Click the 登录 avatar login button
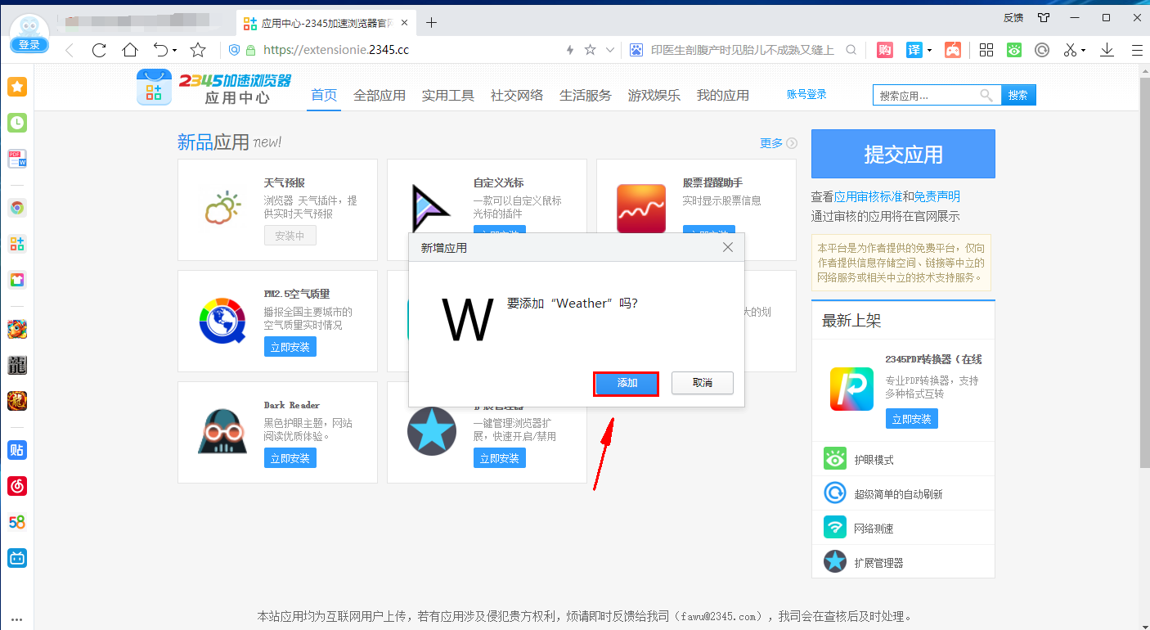This screenshot has height=630, width=1150. 29,45
